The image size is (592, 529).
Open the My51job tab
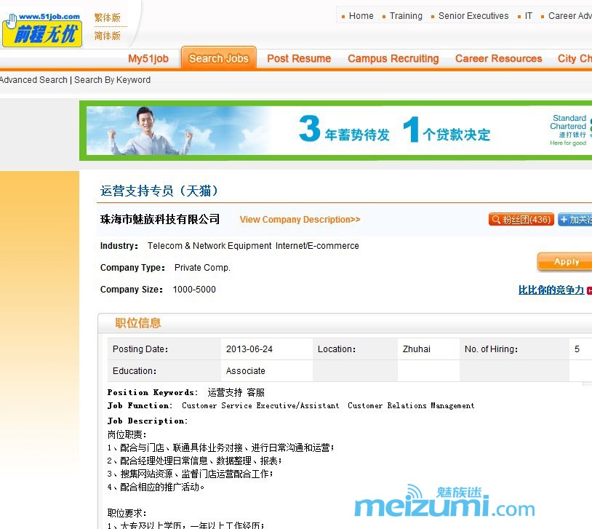click(x=148, y=58)
